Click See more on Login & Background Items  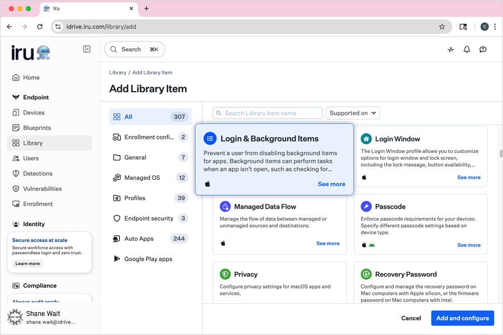click(x=331, y=184)
